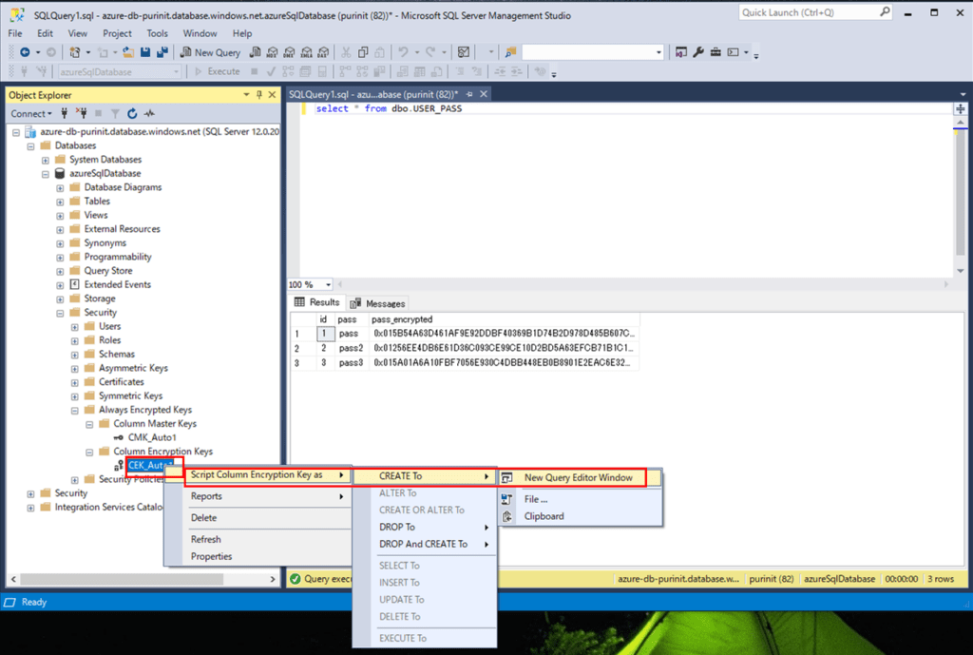Click the Connect Object Explorer plug icon
This screenshot has width=973, height=655.
[x=64, y=114]
